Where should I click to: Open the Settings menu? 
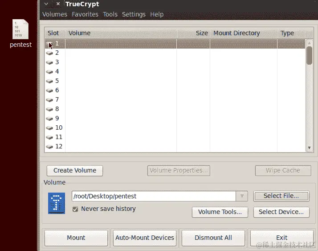click(134, 14)
